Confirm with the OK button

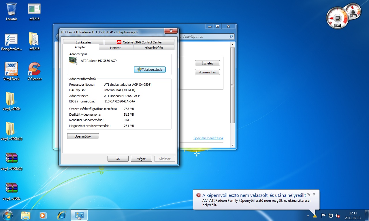[x=118, y=159]
